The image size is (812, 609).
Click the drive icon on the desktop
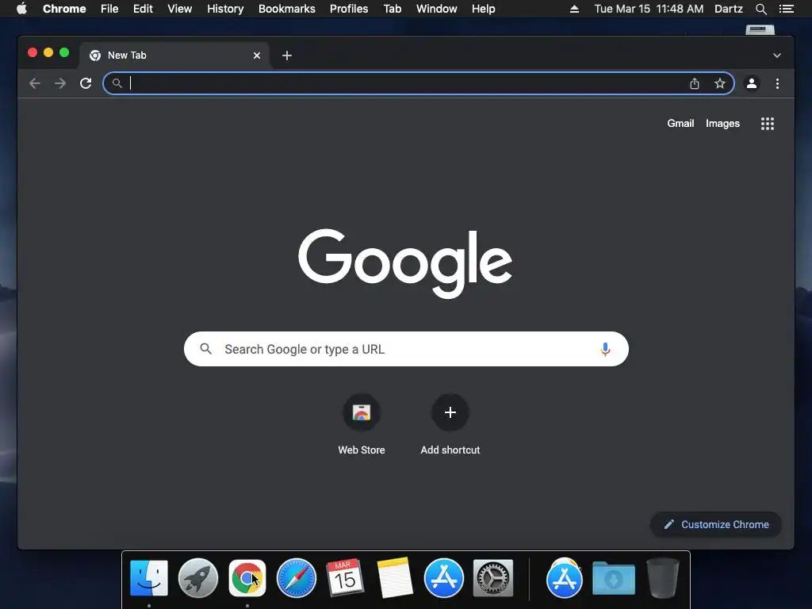[760, 29]
